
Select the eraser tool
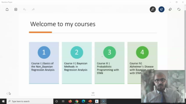[x=170, y=9]
